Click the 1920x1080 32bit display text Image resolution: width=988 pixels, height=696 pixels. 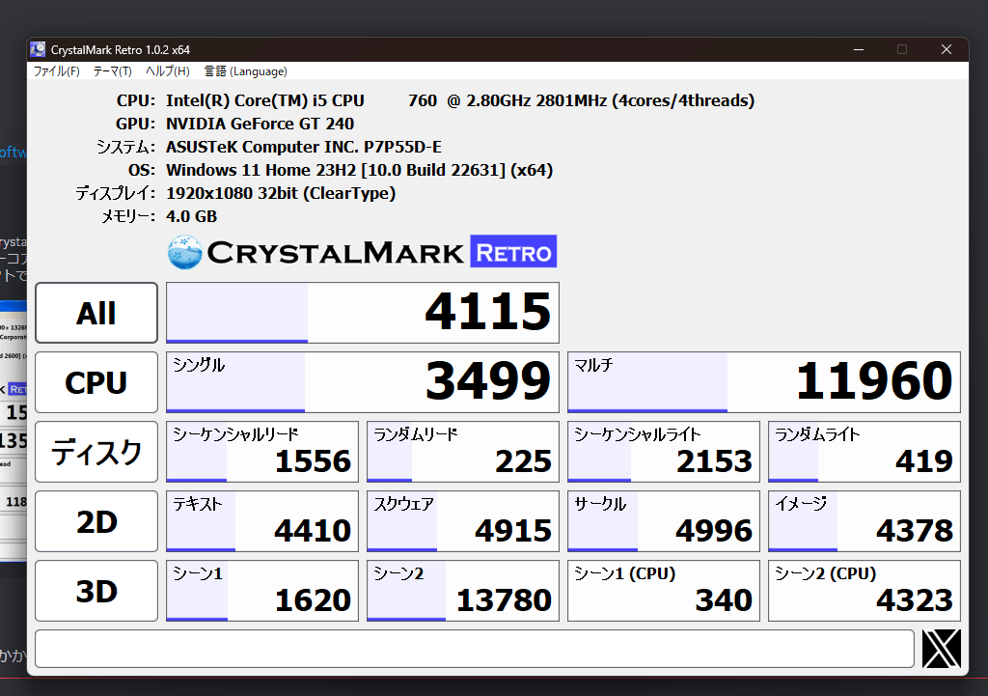tap(281, 193)
